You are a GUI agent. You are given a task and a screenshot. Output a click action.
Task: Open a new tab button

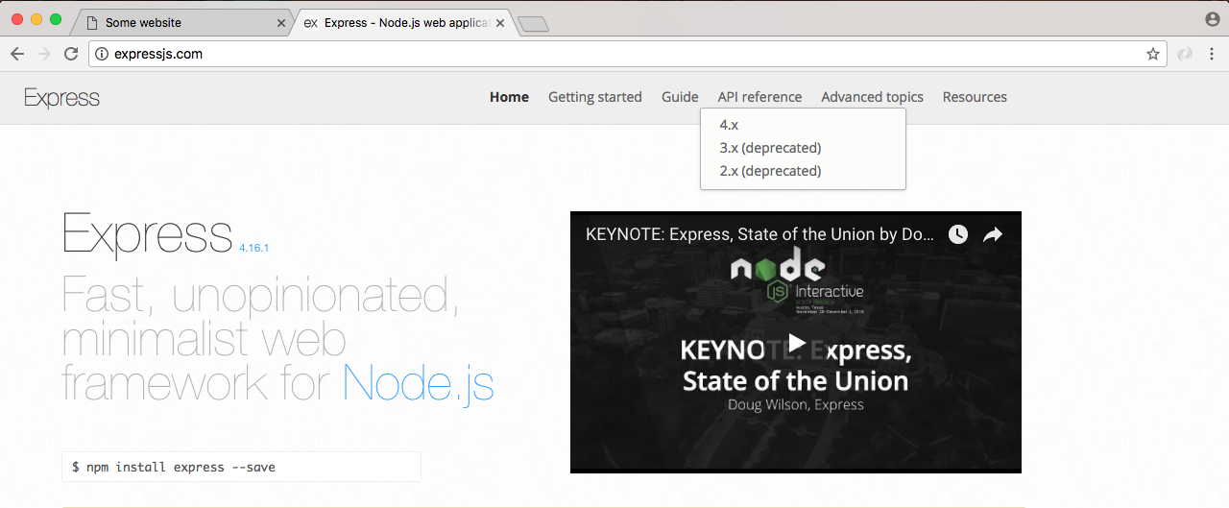point(533,24)
